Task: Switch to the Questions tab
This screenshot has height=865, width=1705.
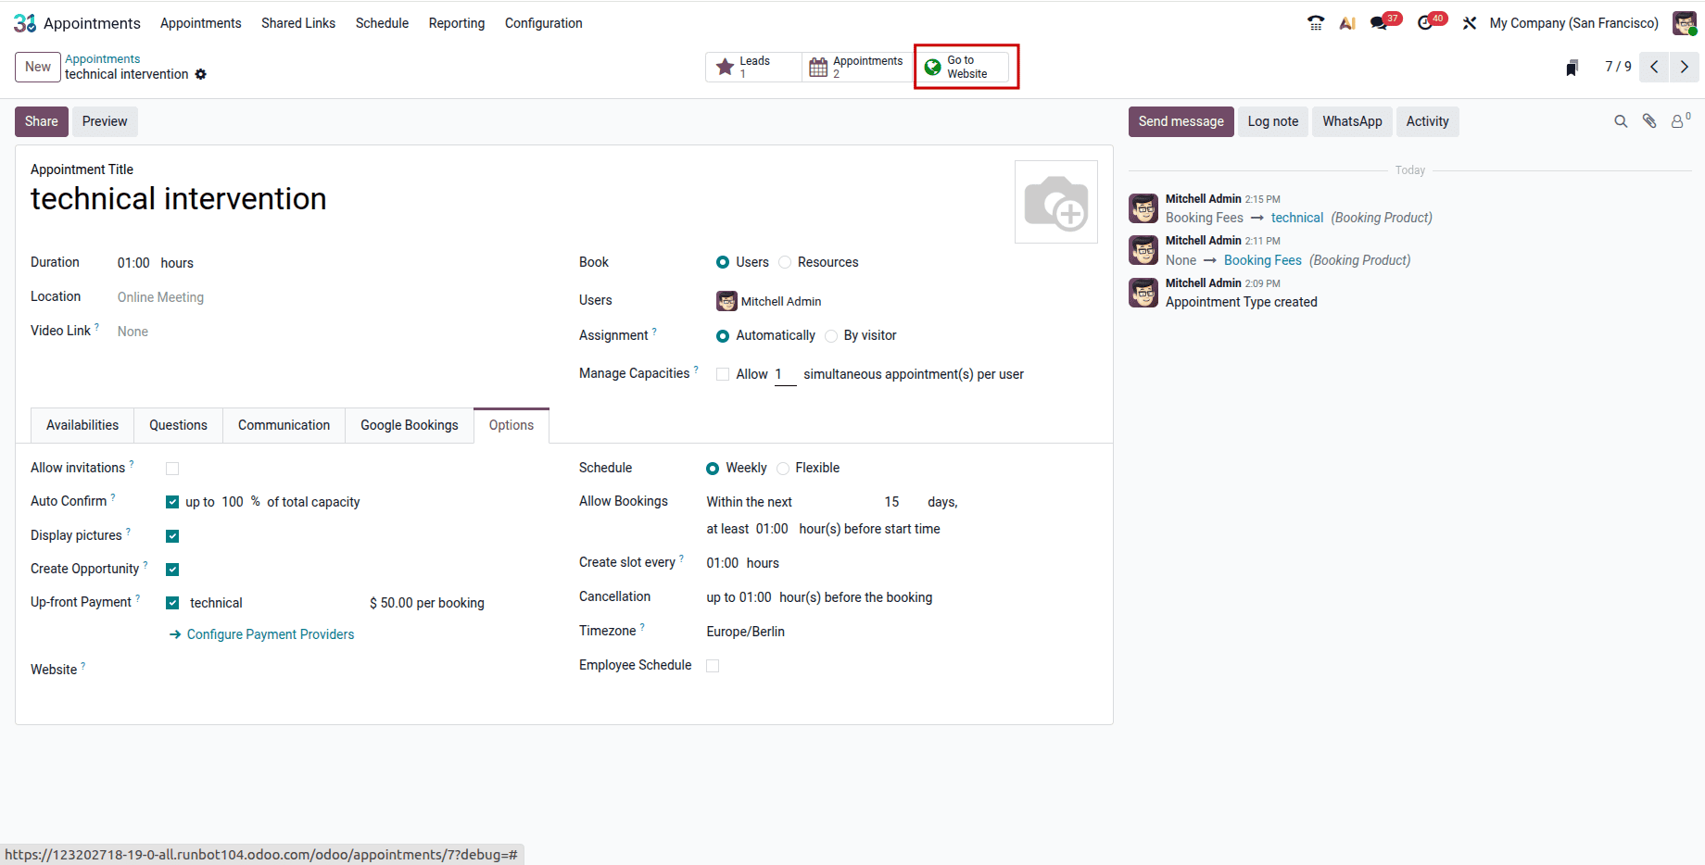Action: (x=178, y=425)
